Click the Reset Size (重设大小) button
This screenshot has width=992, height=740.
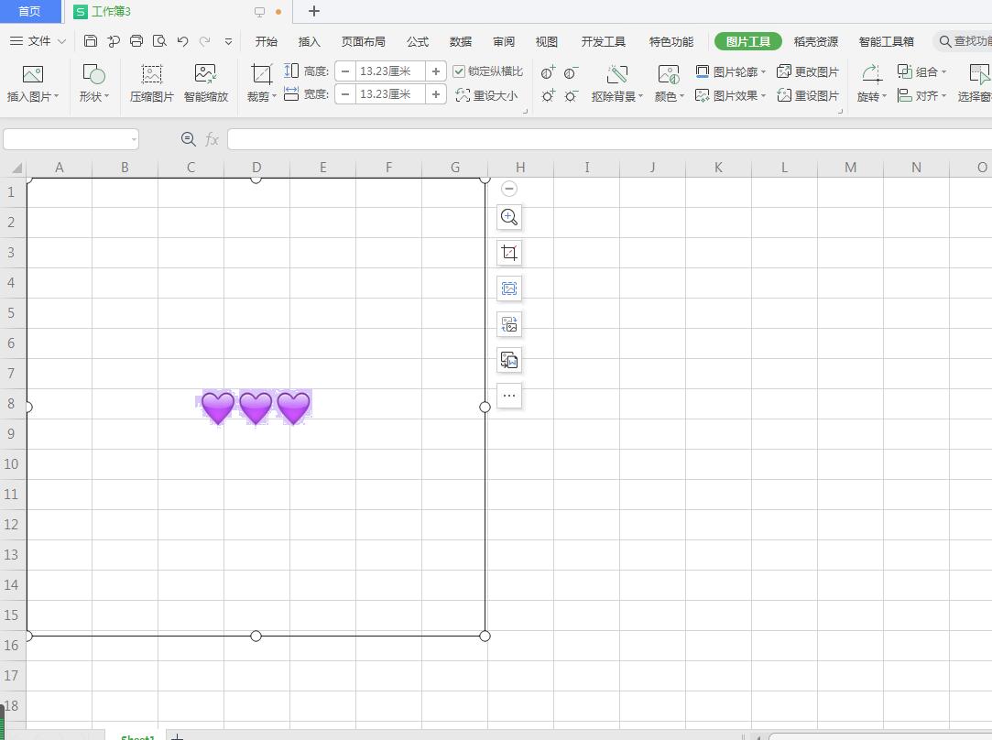click(486, 95)
